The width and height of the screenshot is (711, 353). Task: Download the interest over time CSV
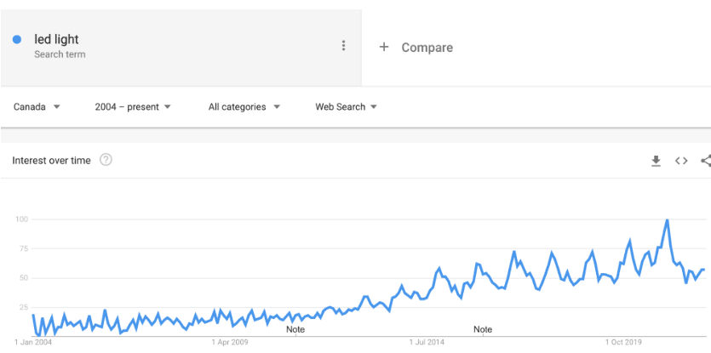[x=656, y=161]
